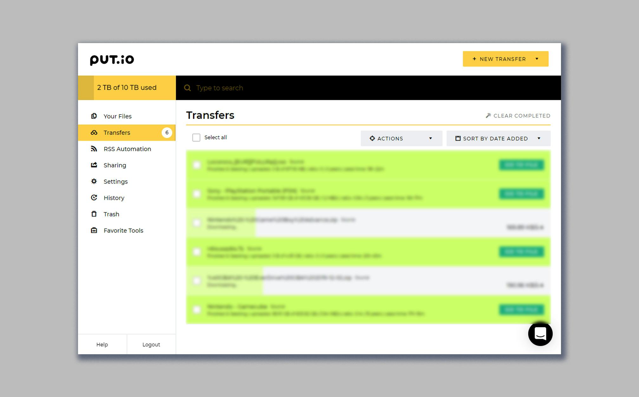Click the put.io logo
The height and width of the screenshot is (397, 639).
[112, 60]
